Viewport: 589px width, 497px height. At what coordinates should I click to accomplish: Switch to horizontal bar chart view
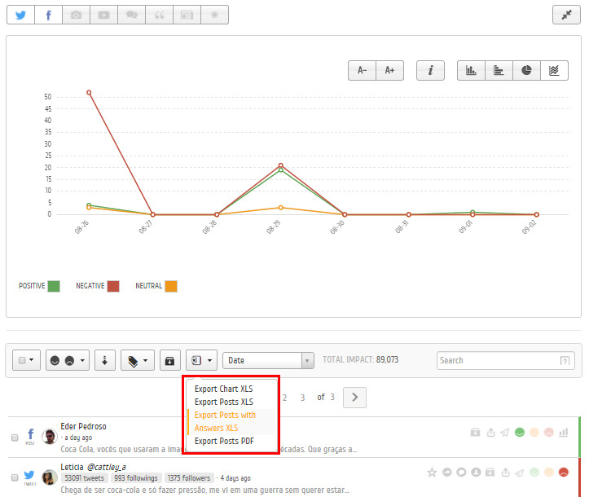point(499,71)
